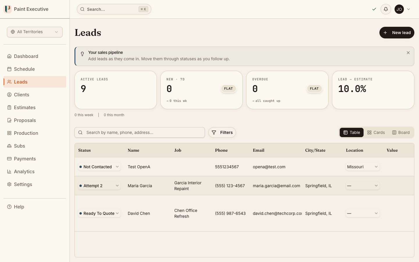Click the lightbulb tip icon
Image resolution: width=419 pixels, height=262 pixels.
(x=82, y=54)
